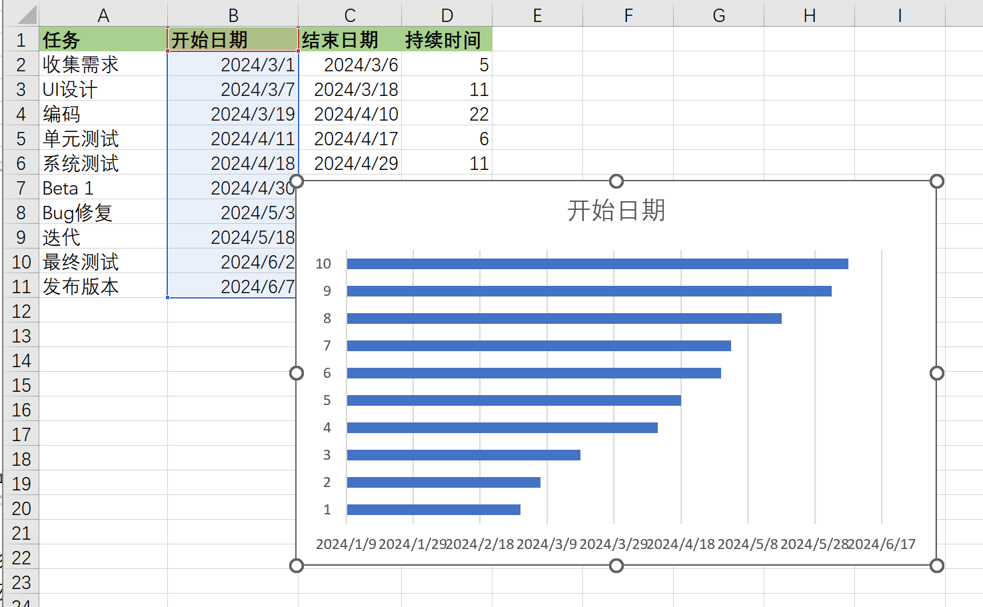The width and height of the screenshot is (983, 607).
Task: Select column C header
Action: [x=350, y=15]
